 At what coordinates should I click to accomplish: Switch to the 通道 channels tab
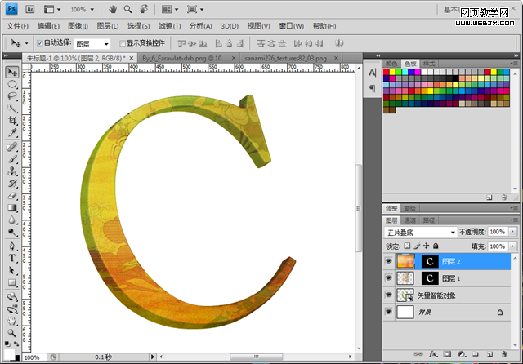click(409, 220)
